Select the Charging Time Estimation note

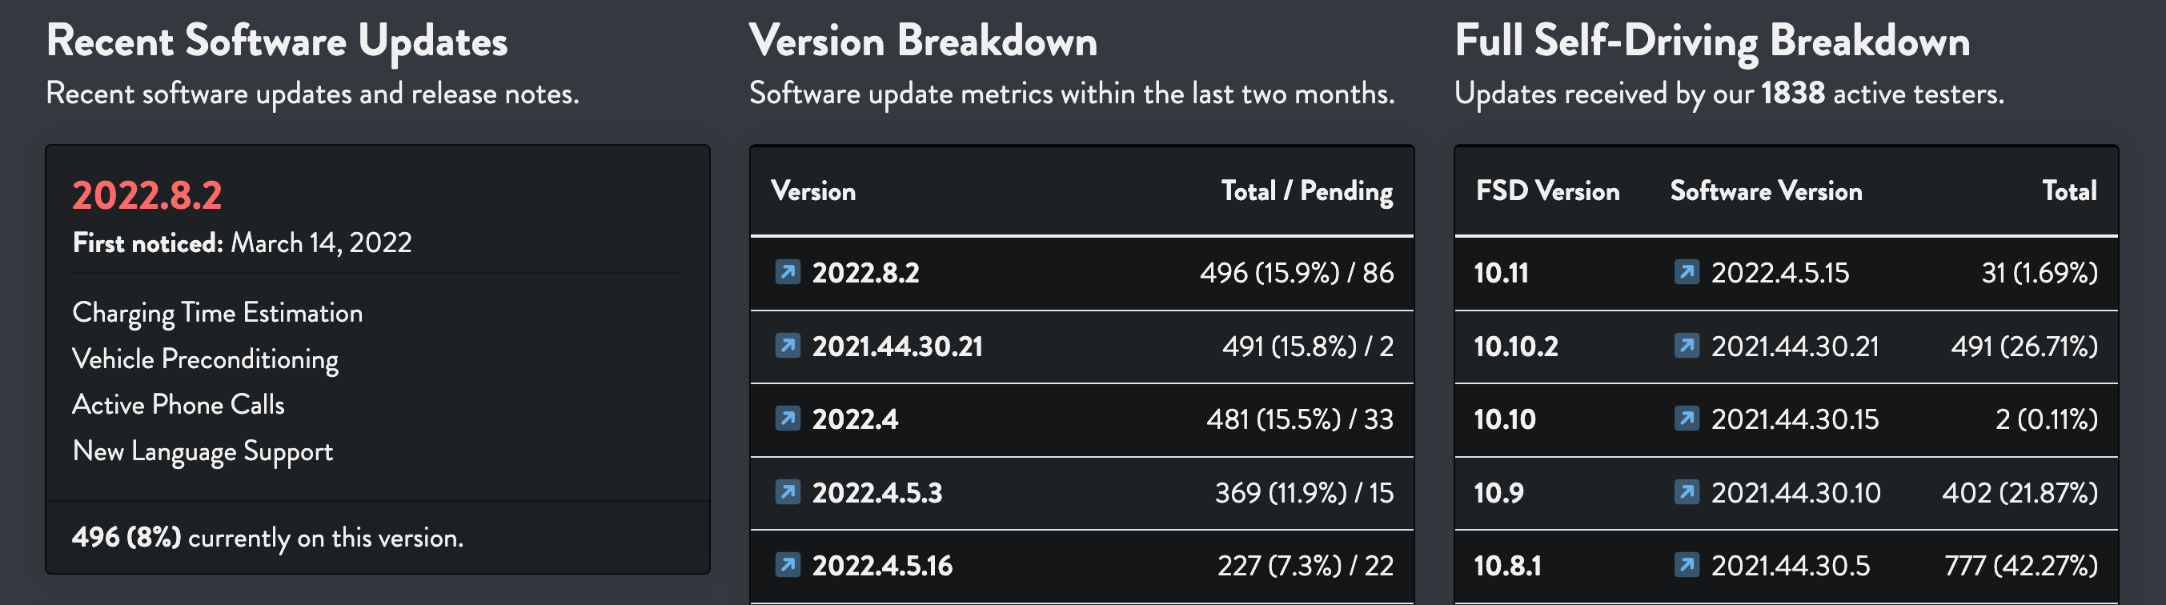[217, 314]
